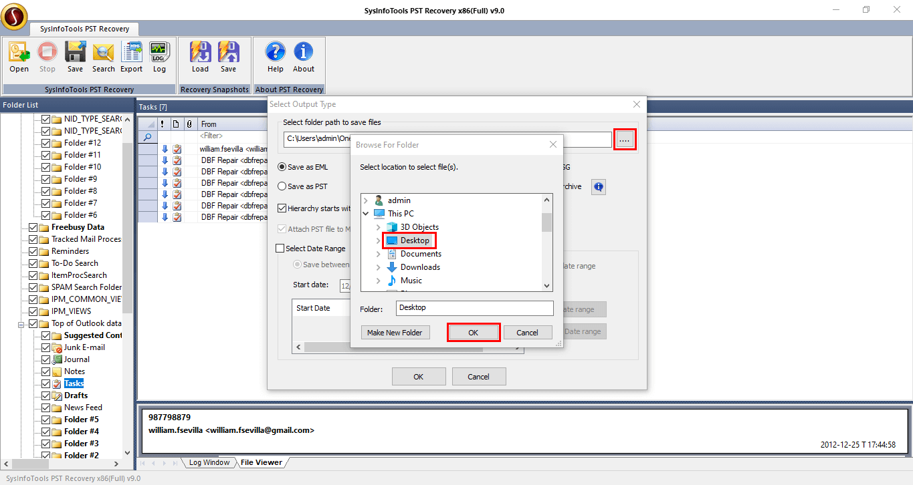Select the Drafts folder in Folder List
The height and width of the screenshot is (485, 913).
point(76,395)
